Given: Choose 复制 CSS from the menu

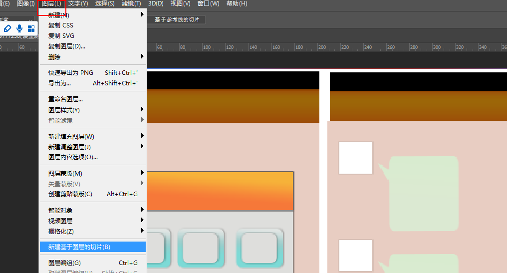Looking at the screenshot, I should point(61,25).
